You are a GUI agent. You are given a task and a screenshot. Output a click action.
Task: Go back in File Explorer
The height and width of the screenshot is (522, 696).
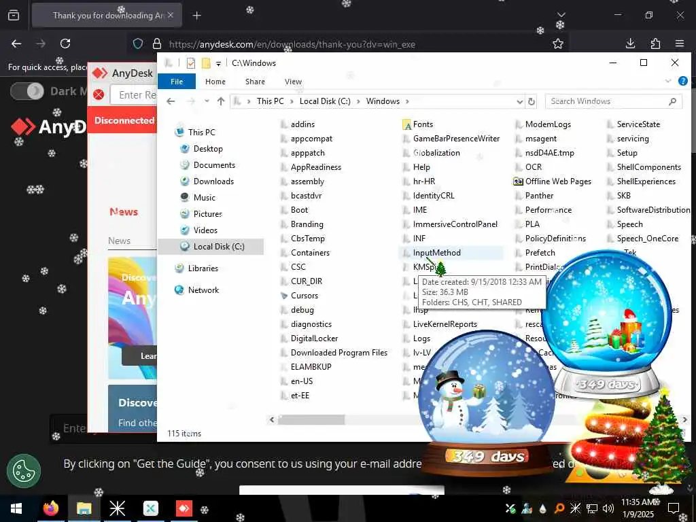pos(171,101)
